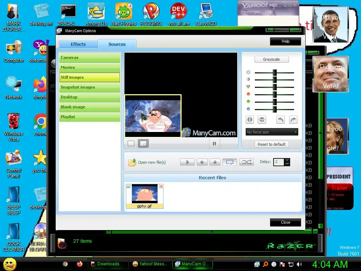Choose Snapshot images source
This screenshot has width=361, height=271.
90,88
